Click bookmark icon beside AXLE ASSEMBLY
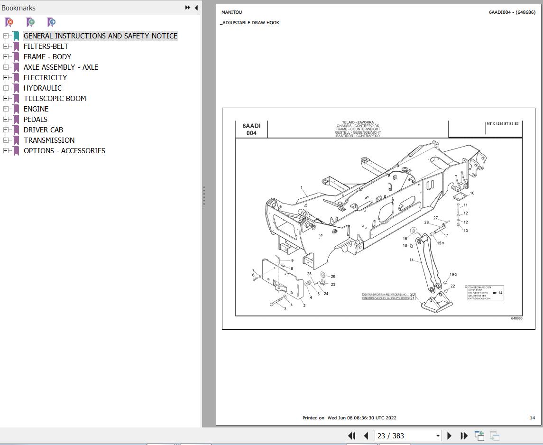 coord(16,67)
